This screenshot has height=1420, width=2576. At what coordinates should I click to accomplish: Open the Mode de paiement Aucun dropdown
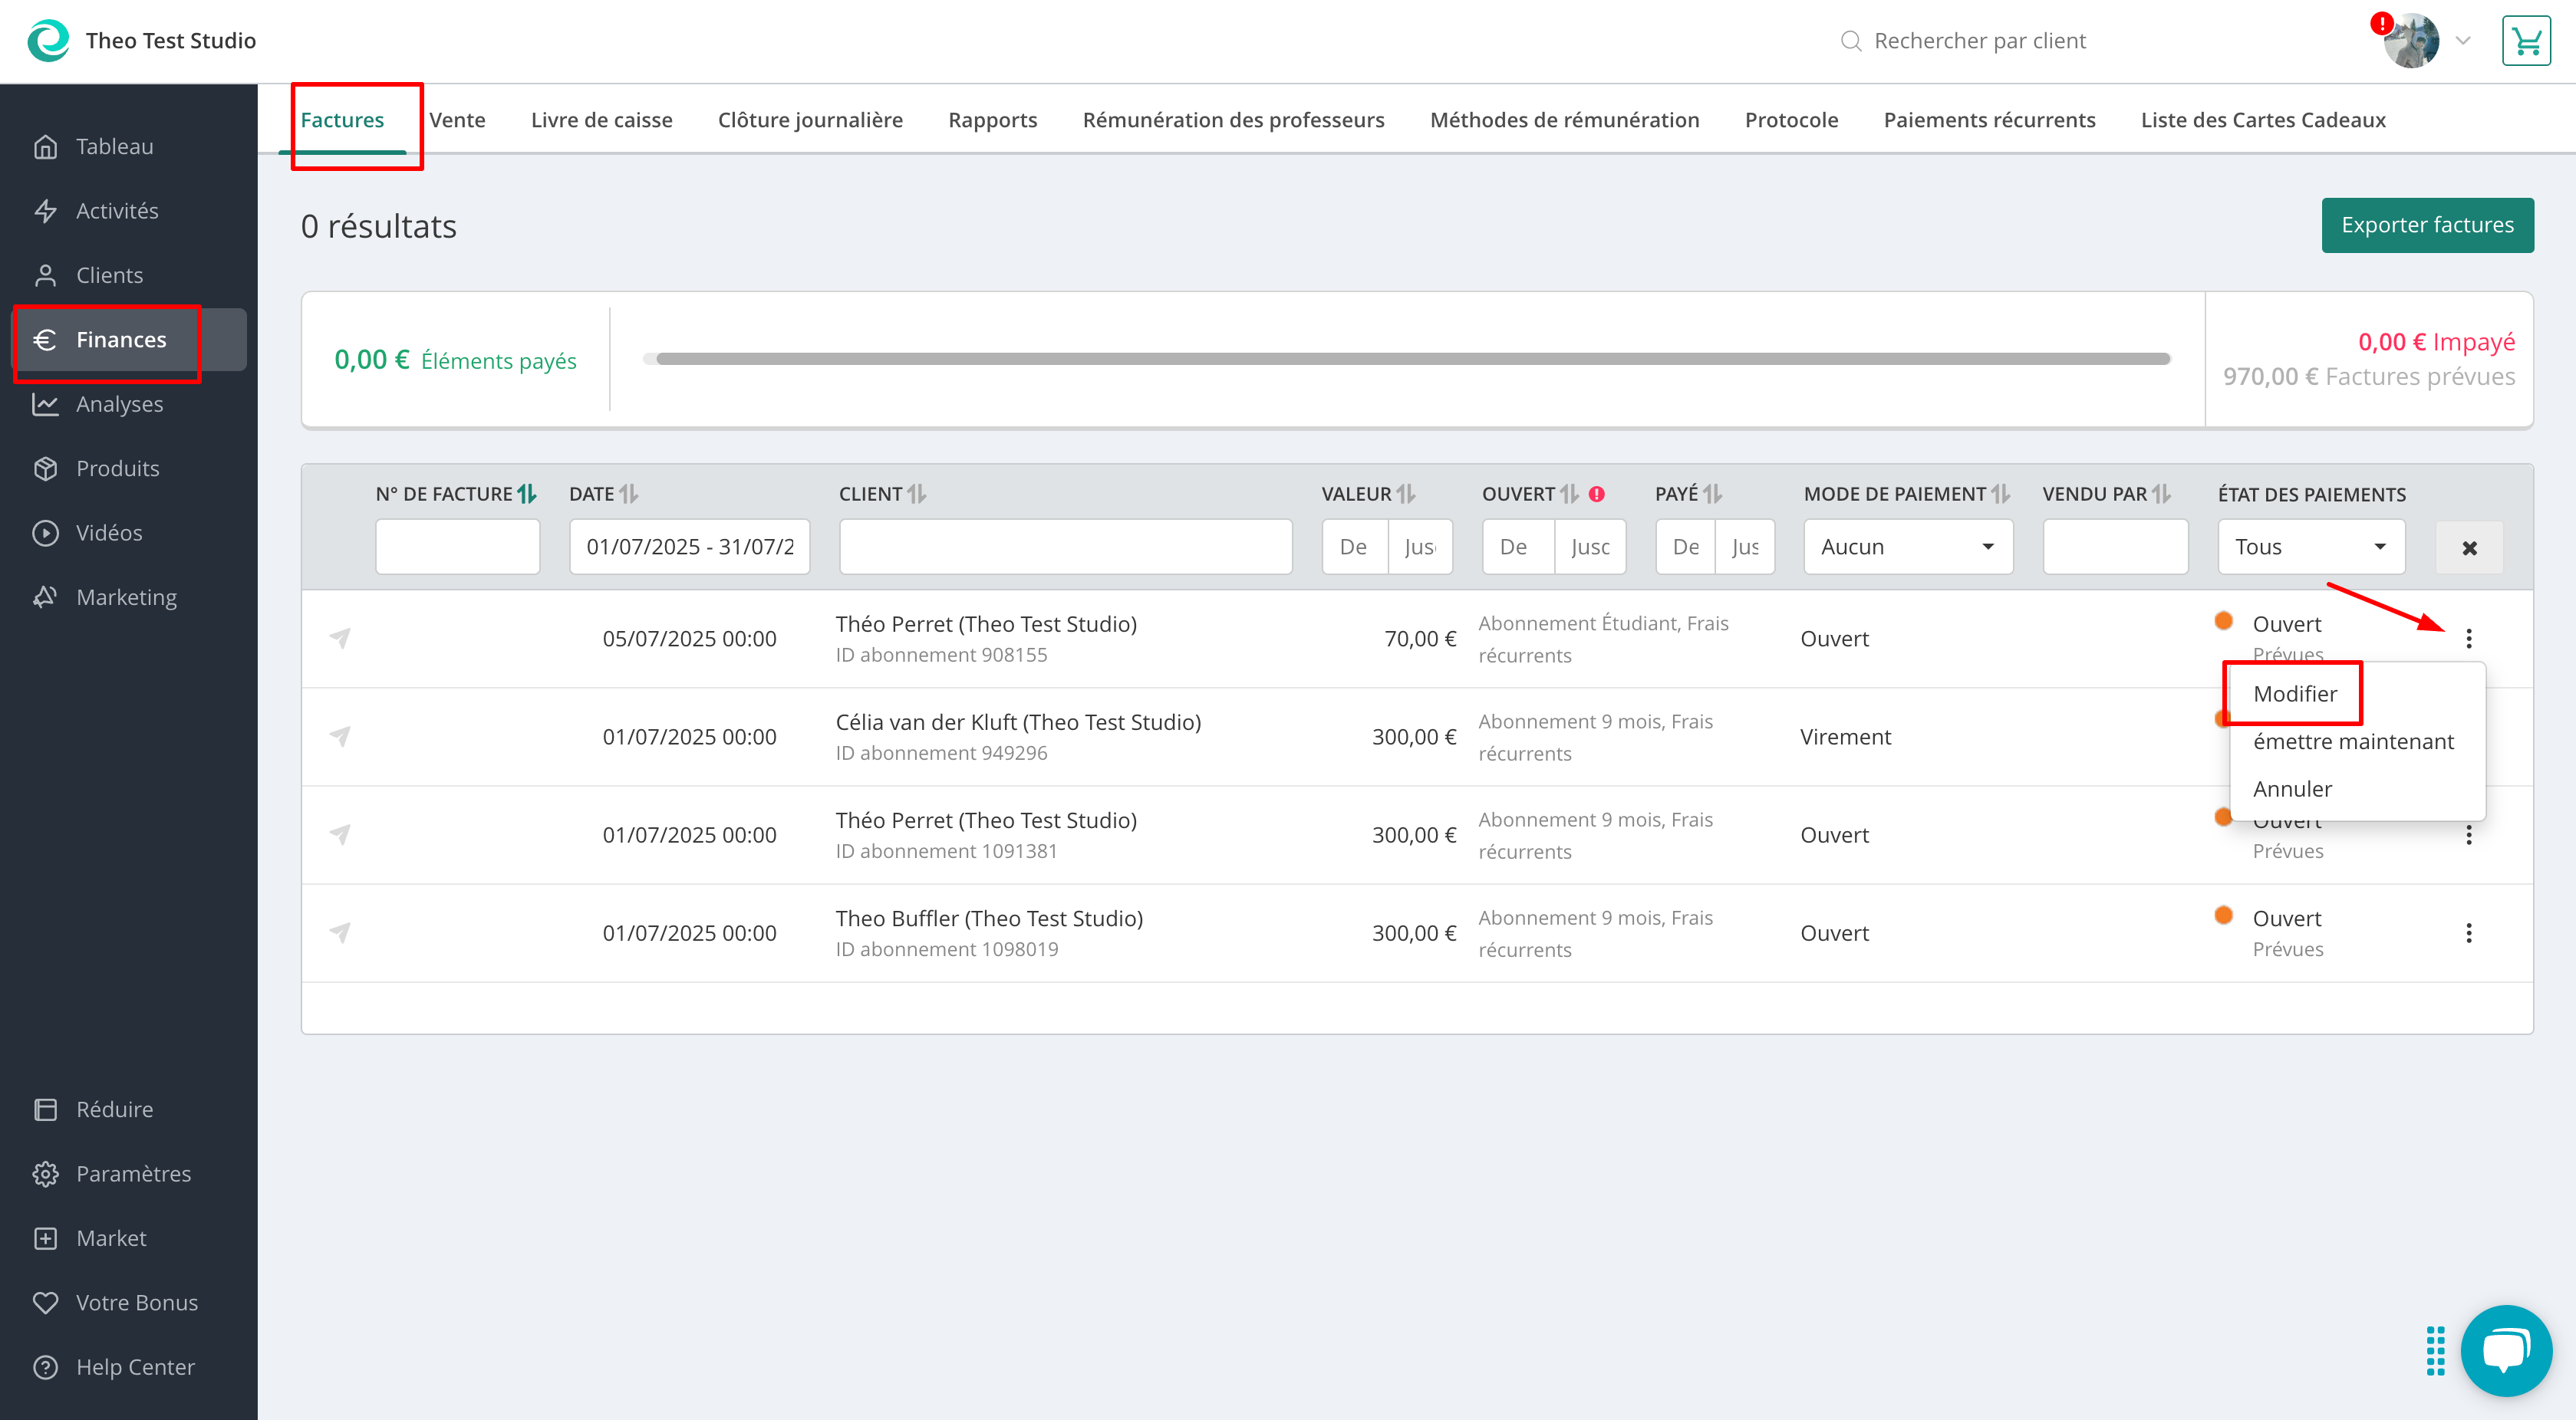coord(1908,547)
